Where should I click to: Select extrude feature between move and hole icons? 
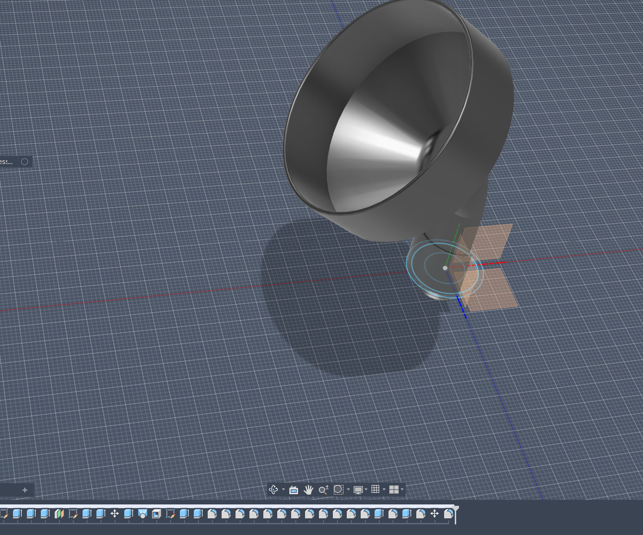(128, 514)
